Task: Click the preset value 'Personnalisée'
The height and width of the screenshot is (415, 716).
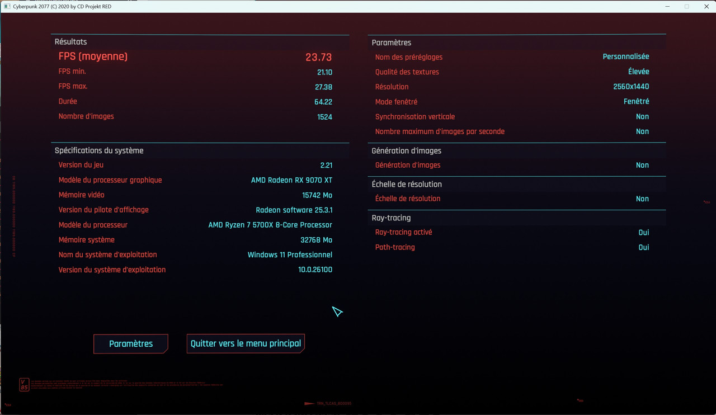Action: (626, 56)
